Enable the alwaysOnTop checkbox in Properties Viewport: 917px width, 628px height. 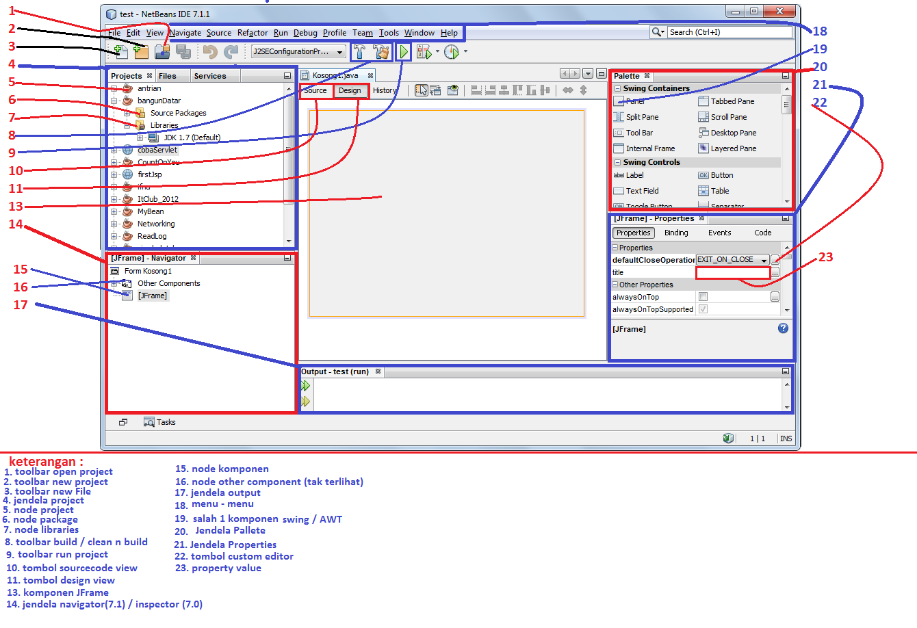coord(703,296)
